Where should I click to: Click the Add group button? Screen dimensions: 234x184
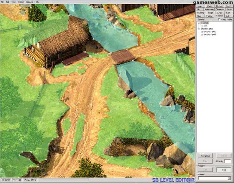pyautogui.click(x=205, y=156)
